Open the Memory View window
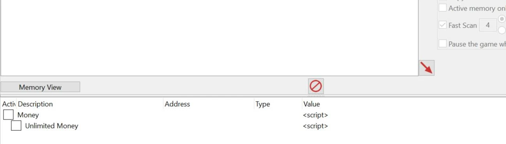506x144 pixels. [40, 87]
